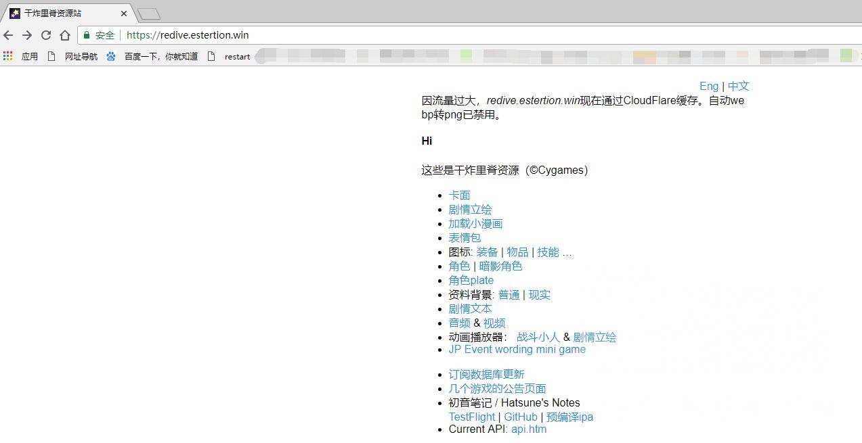Click the browser back arrow
The height and width of the screenshot is (443, 862).
[x=8, y=35]
